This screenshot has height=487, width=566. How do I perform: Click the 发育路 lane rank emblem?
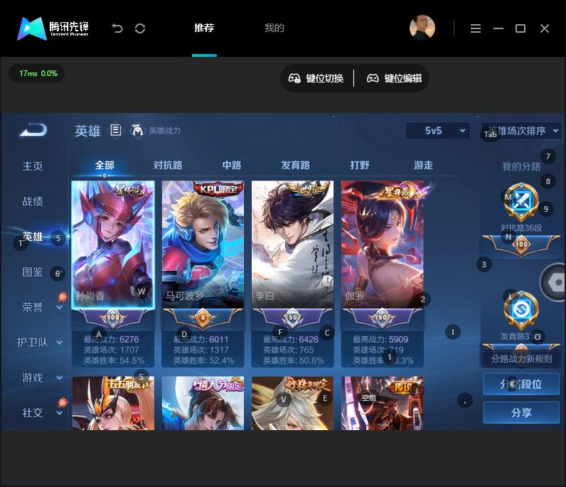521,311
